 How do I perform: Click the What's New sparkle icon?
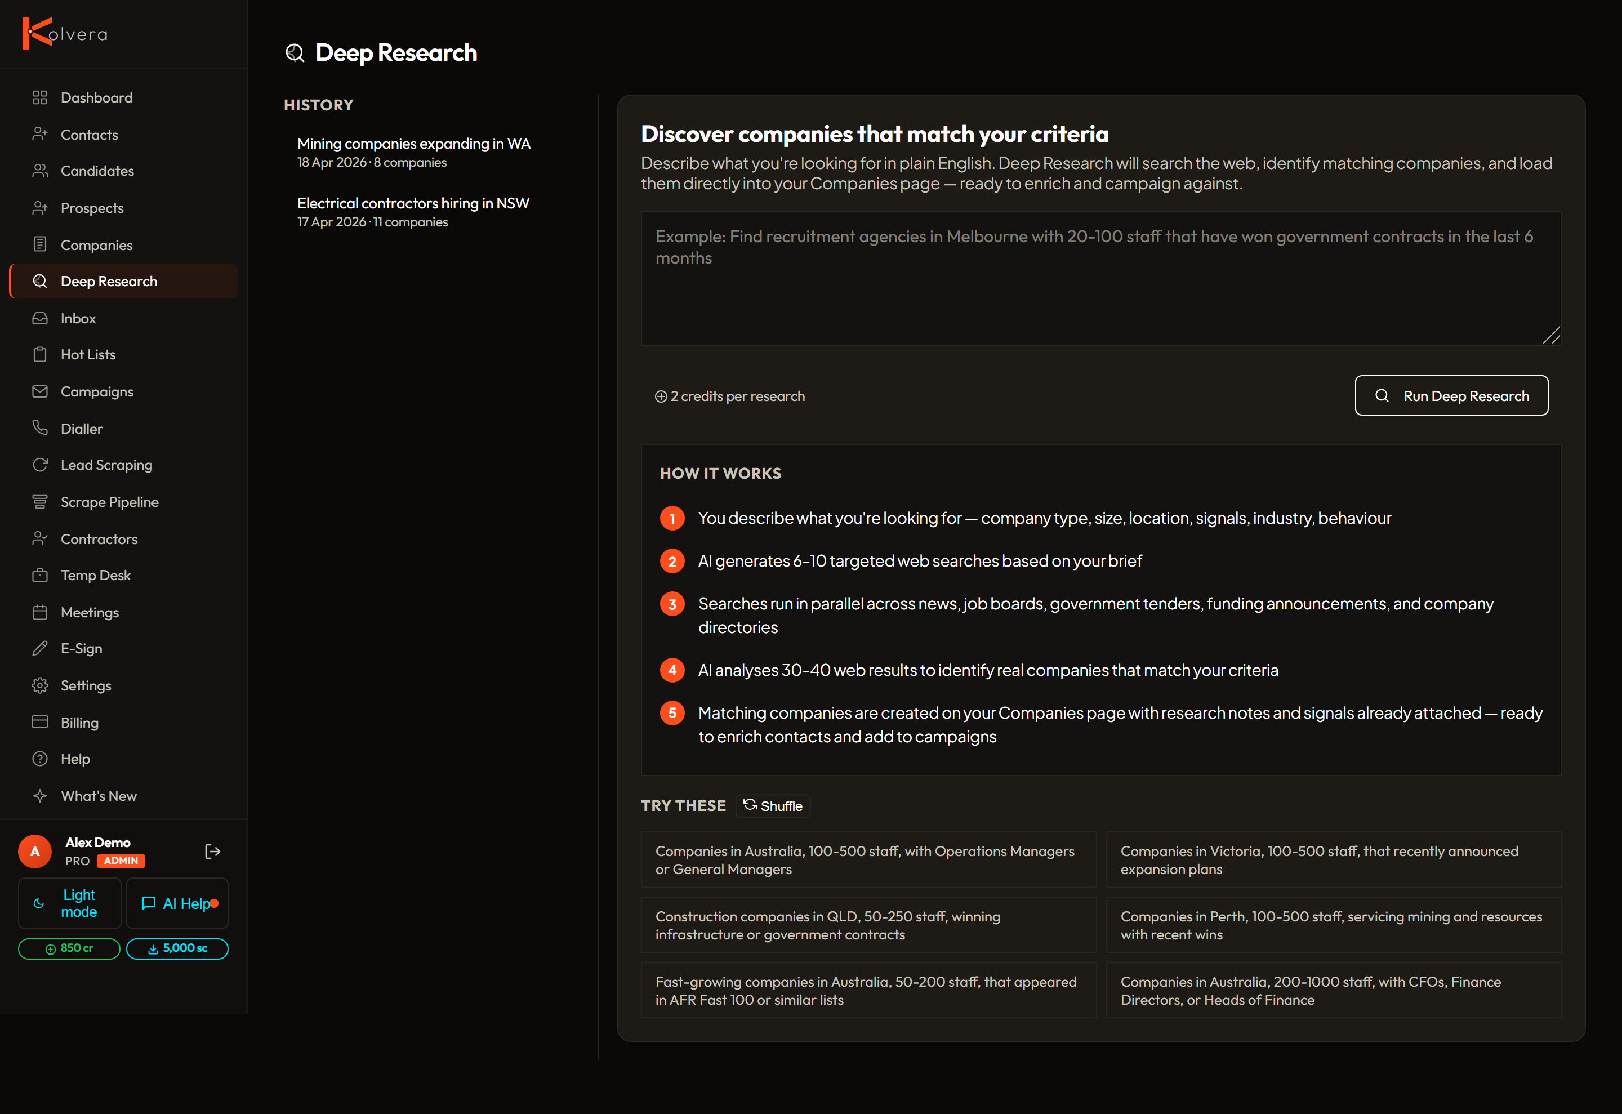pos(40,796)
